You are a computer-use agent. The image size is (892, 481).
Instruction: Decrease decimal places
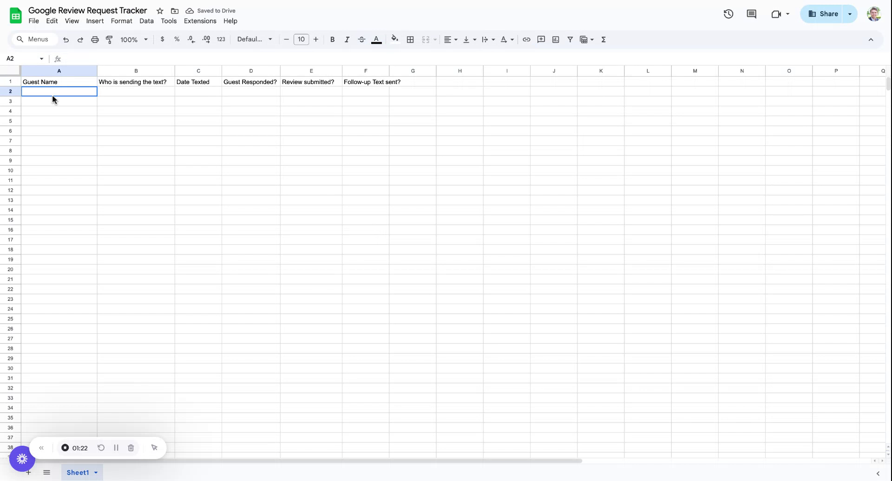tap(191, 39)
